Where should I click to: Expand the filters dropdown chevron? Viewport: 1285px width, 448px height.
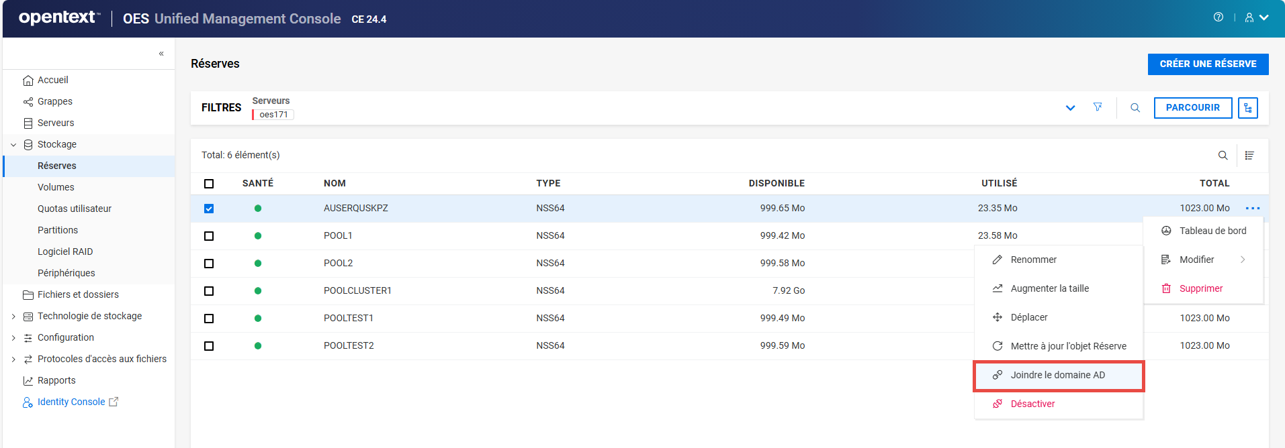click(1070, 108)
